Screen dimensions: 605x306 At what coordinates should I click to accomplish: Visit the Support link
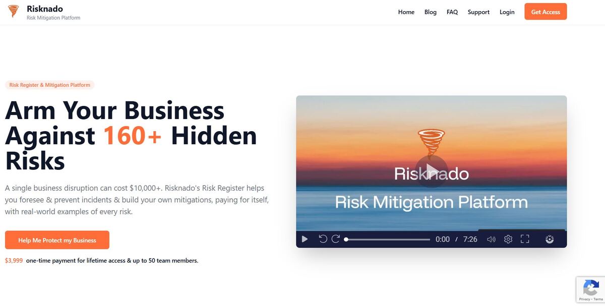[478, 12]
